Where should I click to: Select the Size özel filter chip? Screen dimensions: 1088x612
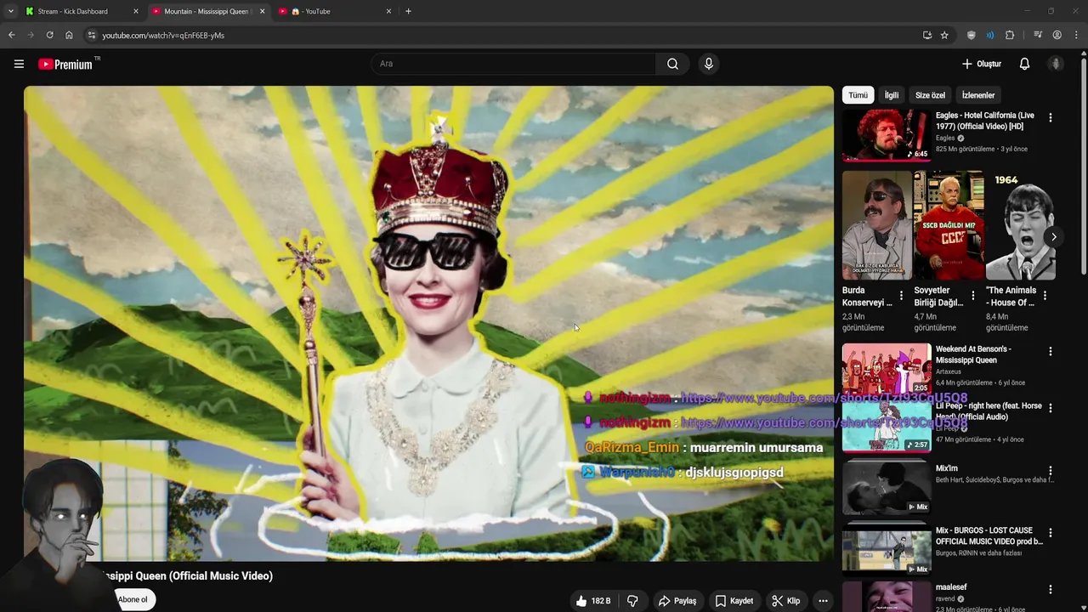coord(930,95)
